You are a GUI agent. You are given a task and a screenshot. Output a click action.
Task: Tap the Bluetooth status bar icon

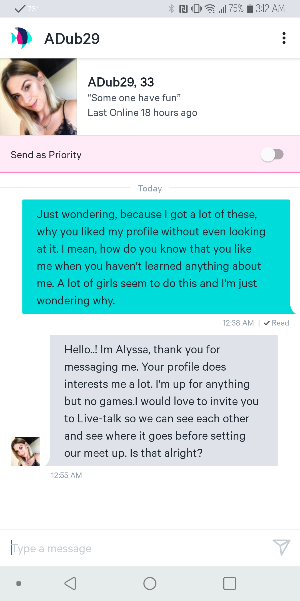(x=171, y=9)
